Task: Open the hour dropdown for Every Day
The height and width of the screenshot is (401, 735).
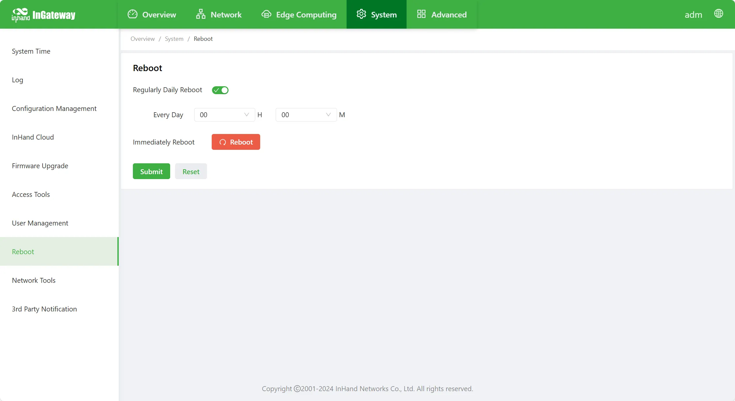Action: pos(225,115)
